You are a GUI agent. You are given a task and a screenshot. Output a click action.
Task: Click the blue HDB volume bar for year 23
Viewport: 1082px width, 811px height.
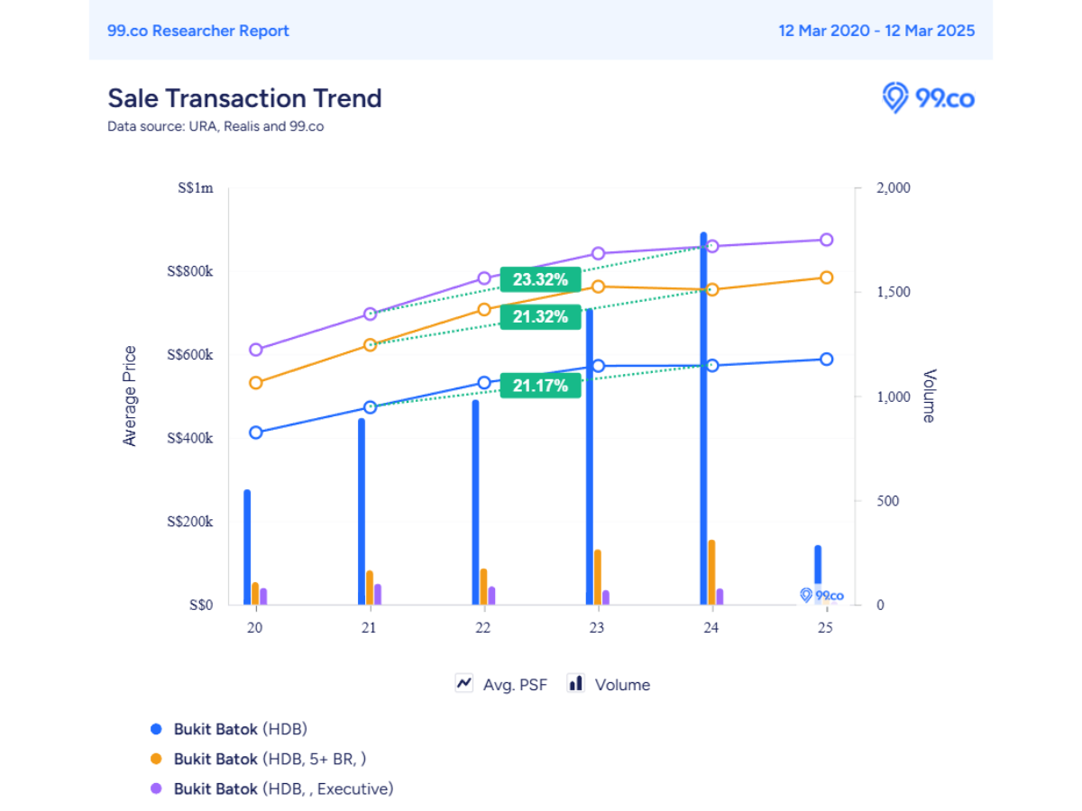pyautogui.click(x=590, y=456)
